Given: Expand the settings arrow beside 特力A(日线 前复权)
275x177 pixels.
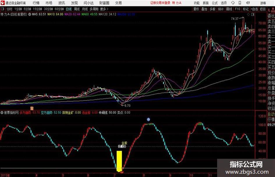Looking at the screenshot, I should point(30,14).
